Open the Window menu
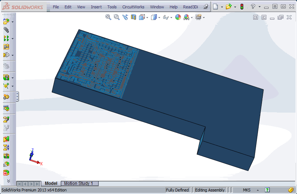This screenshot has height=194, width=297. point(157,7)
